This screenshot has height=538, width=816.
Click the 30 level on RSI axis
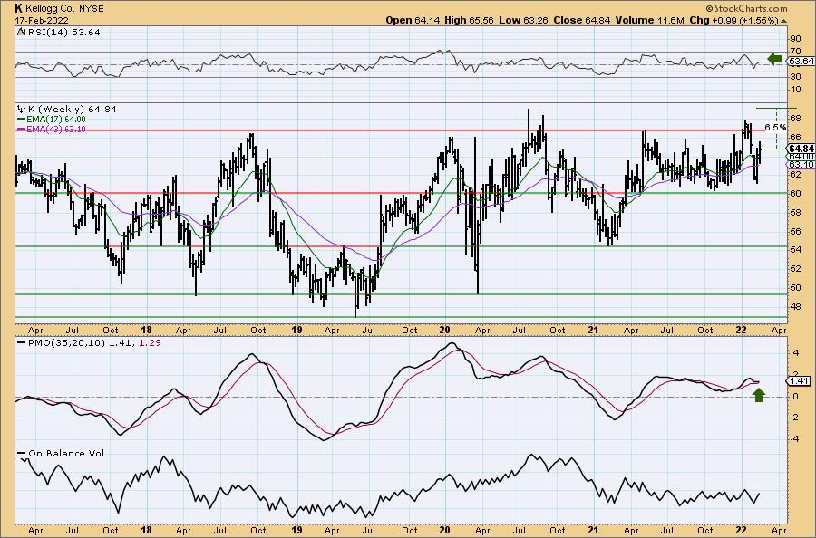tap(796, 77)
